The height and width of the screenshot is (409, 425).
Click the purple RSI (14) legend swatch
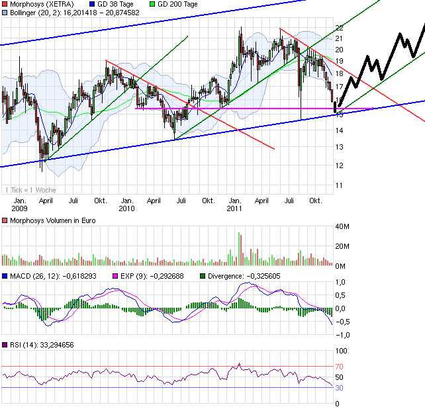[5, 345]
